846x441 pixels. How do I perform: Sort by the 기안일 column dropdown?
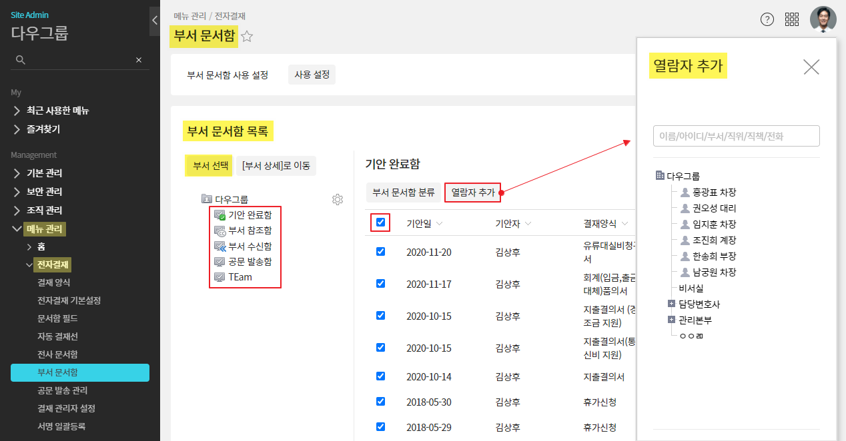click(x=439, y=224)
